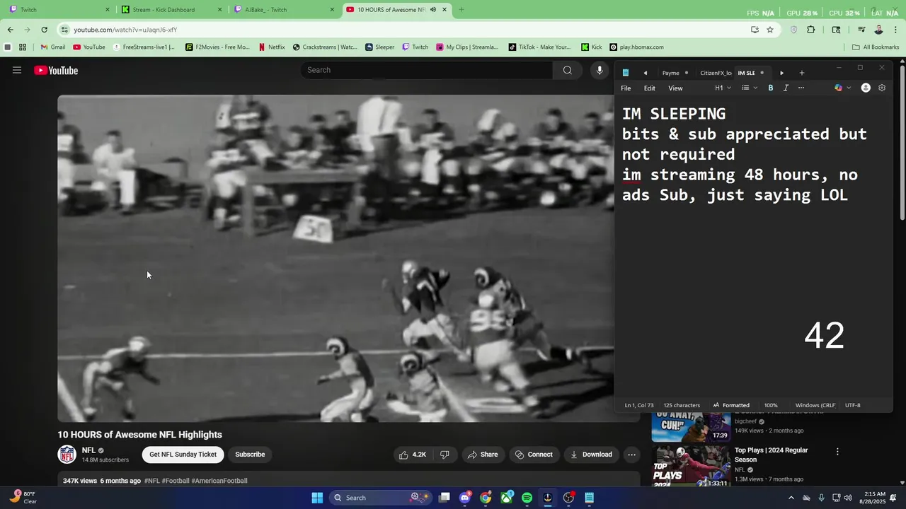Open Spotify from the taskbar
This screenshot has width=906, height=509.
point(527,498)
